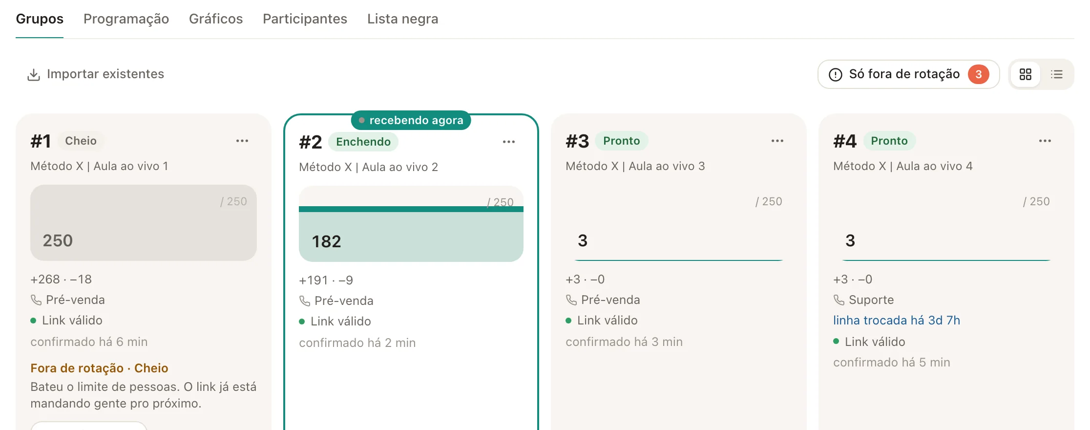Click the alert icon in rotation filter

coord(836,74)
